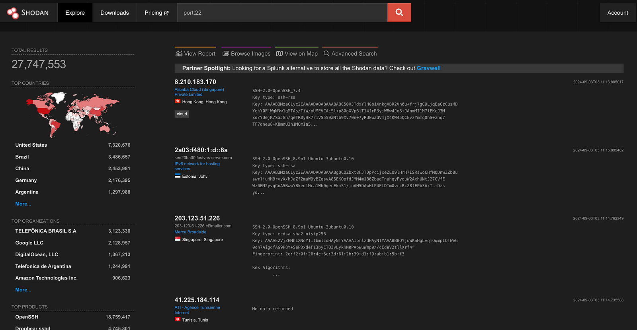Click the Jõhvi city link

click(x=203, y=177)
